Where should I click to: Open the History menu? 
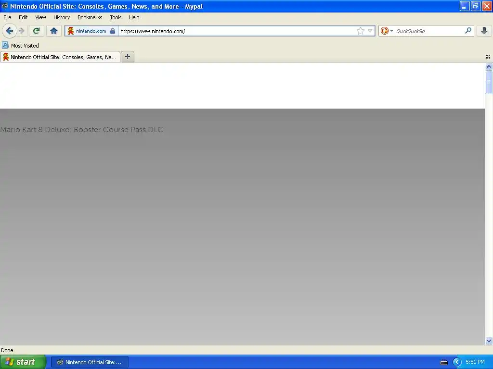(x=62, y=17)
